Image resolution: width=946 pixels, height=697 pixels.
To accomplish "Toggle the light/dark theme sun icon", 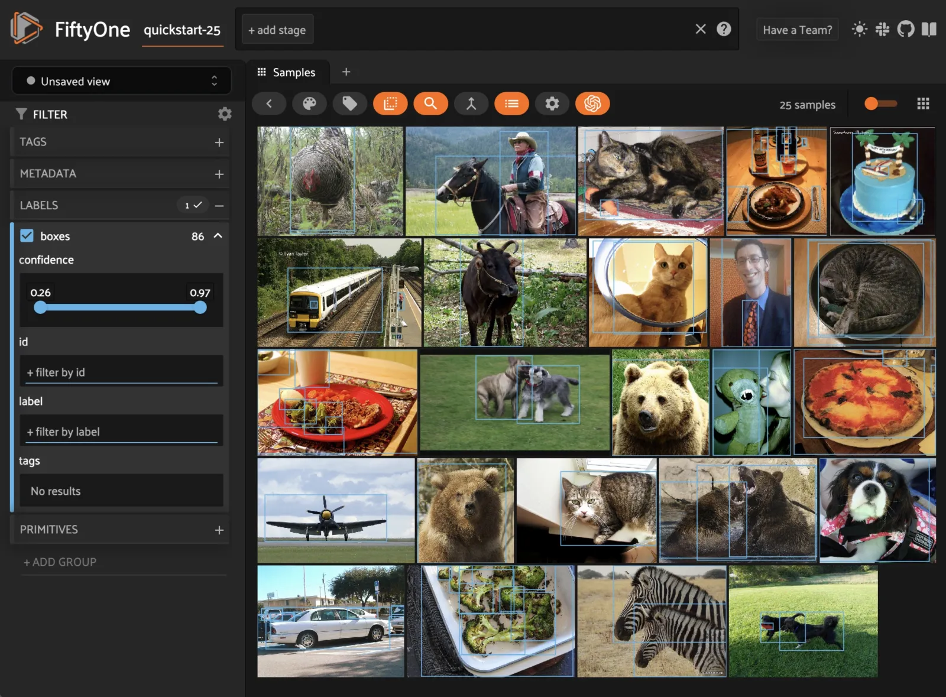I will tap(859, 29).
